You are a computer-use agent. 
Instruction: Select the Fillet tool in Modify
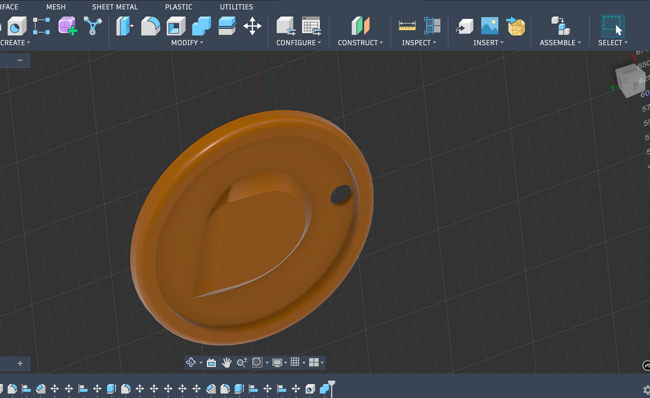150,26
